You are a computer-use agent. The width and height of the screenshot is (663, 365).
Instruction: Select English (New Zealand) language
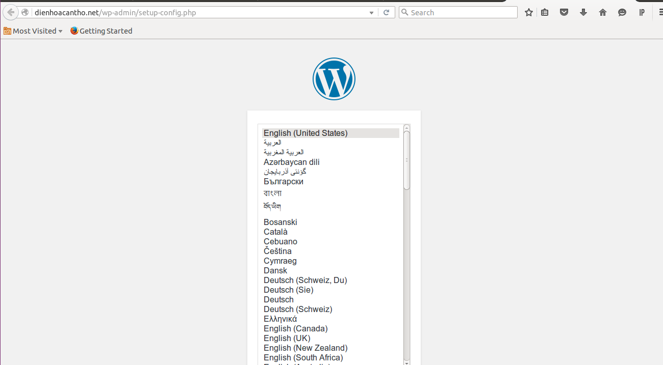330,348
